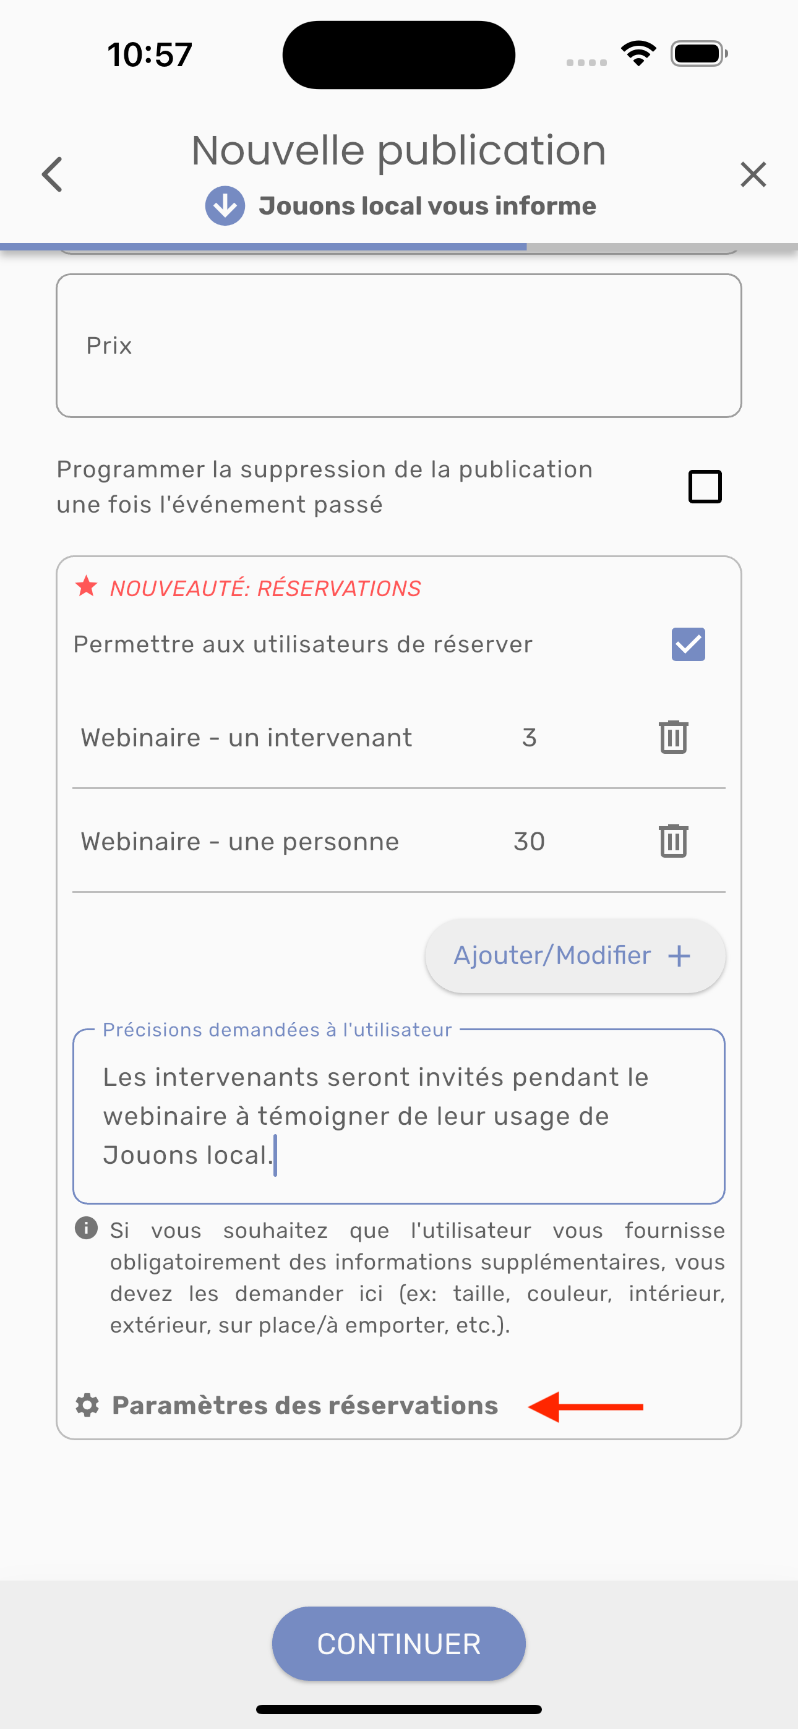Delete the 'Webinaire - un intervenant' row
The height and width of the screenshot is (1729, 798).
pos(673,737)
